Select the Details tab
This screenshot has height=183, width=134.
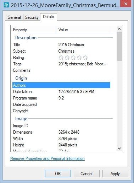tap(49, 17)
